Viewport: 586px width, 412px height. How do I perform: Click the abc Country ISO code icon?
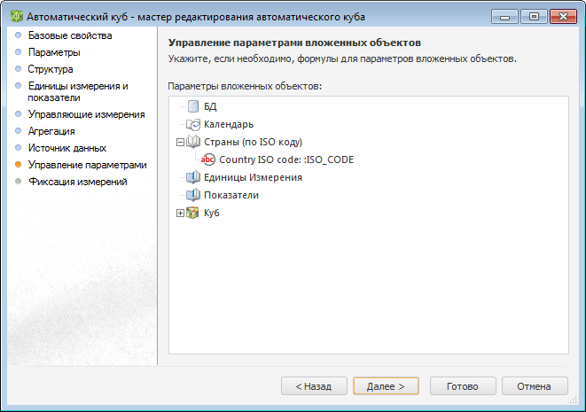pos(208,159)
